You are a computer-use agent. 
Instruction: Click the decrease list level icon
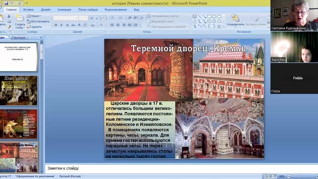pos(130,18)
